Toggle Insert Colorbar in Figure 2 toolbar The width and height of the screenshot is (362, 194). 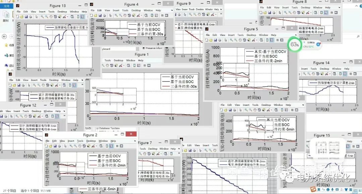[x=107, y=146]
